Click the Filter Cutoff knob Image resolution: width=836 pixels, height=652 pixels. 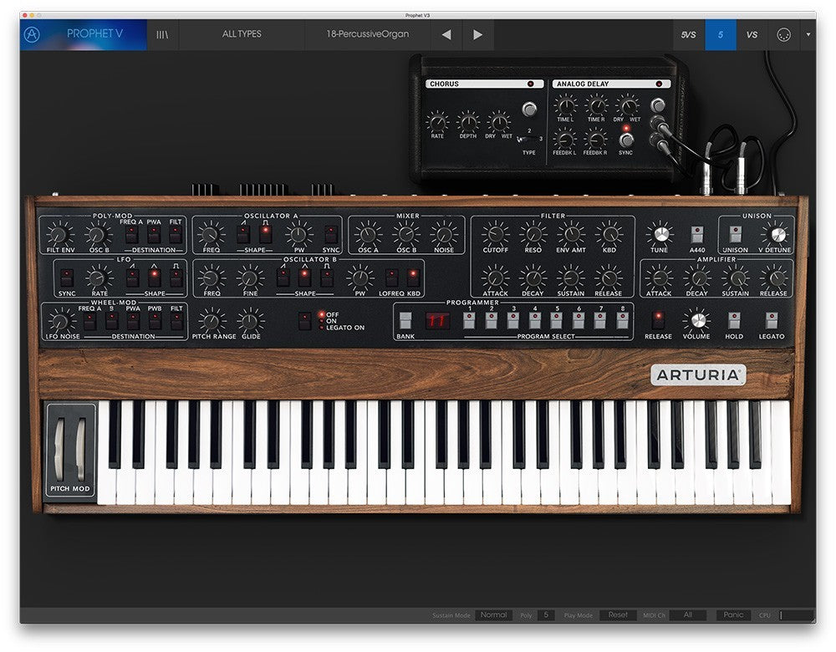click(x=495, y=234)
